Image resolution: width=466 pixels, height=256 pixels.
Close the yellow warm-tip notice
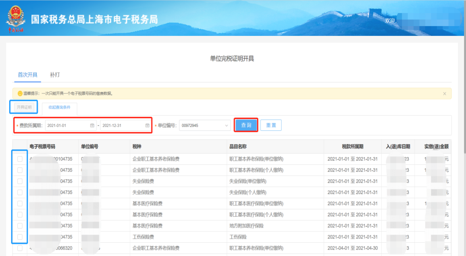(x=445, y=94)
